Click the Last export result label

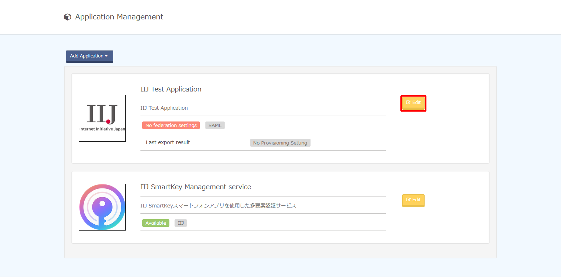pyautogui.click(x=168, y=142)
